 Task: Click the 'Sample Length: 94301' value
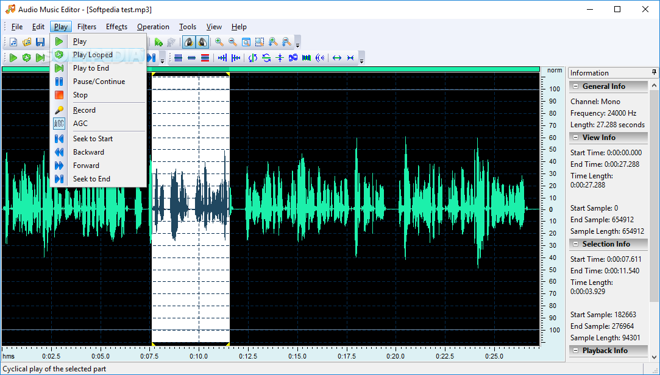coord(605,338)
